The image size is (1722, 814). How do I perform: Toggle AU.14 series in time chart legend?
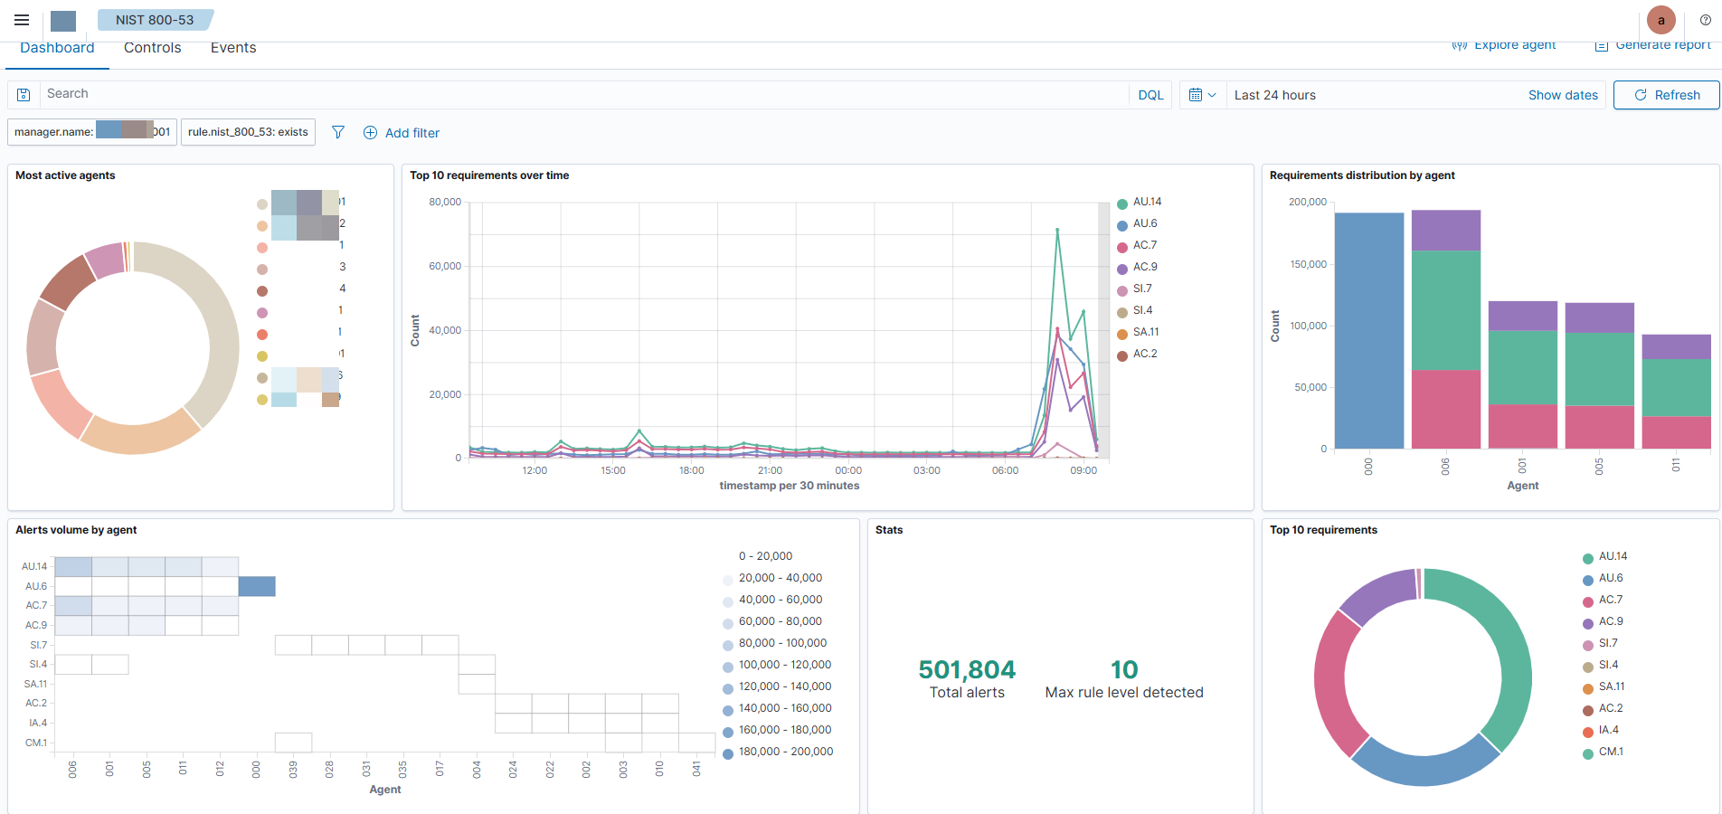(1147, 203)
